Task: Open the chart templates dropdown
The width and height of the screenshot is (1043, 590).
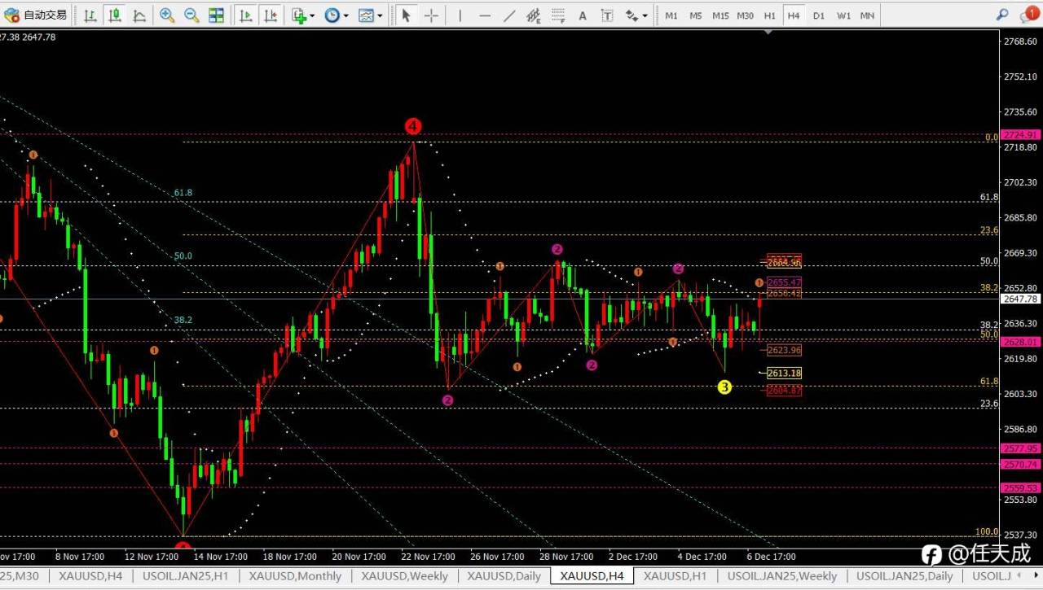Action: click(x=371, y=15)
